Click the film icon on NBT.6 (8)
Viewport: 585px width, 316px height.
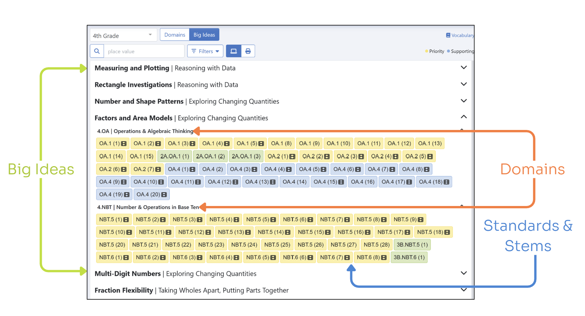click(384, 258)
